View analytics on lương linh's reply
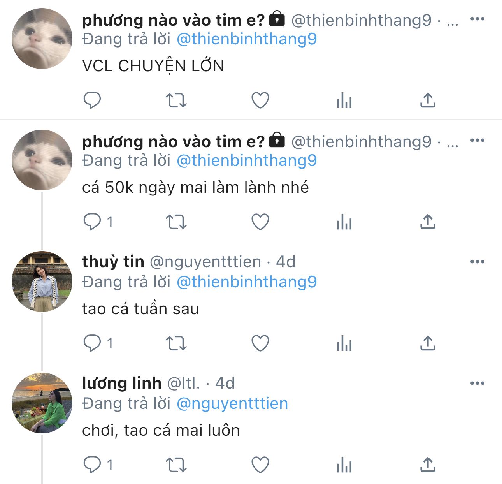Viewport: 502px width, 484px height. click(344, 465)
